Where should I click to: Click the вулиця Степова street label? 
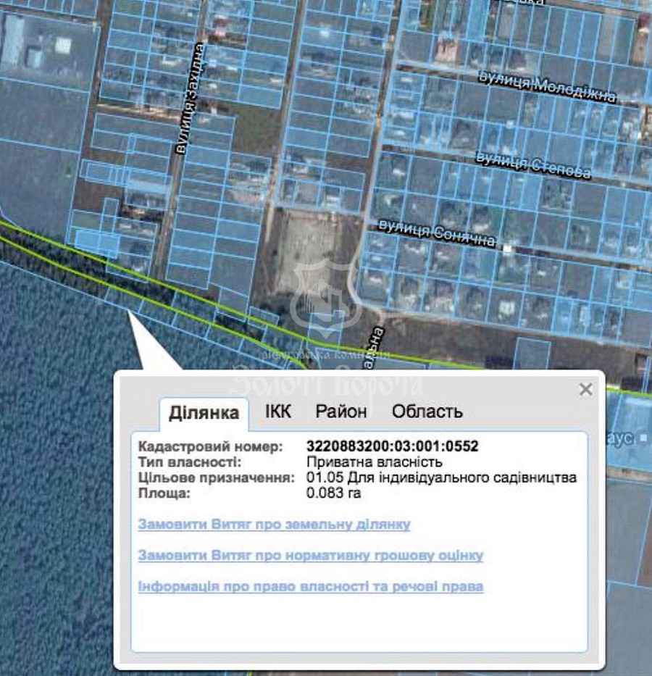[532, 165]
